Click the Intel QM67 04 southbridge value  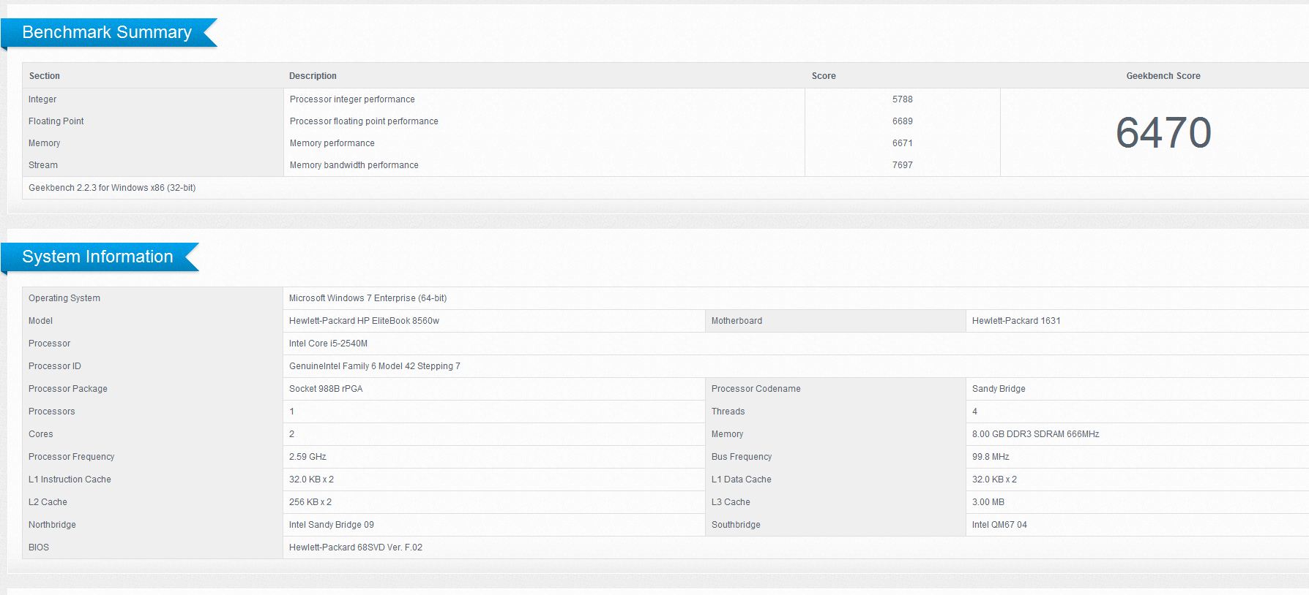pos(999,525)
